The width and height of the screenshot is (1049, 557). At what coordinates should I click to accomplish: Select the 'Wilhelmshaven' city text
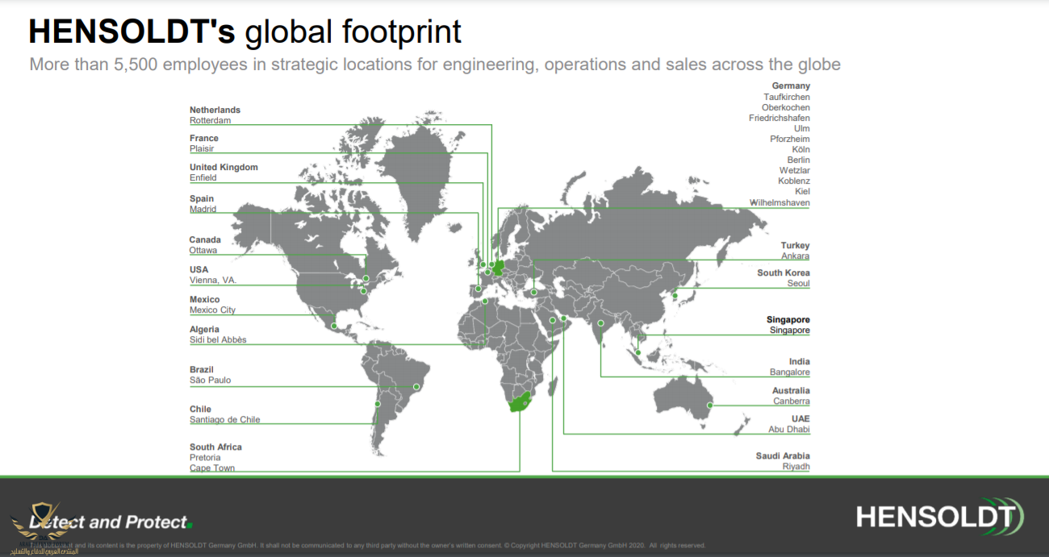pos(779,202)
